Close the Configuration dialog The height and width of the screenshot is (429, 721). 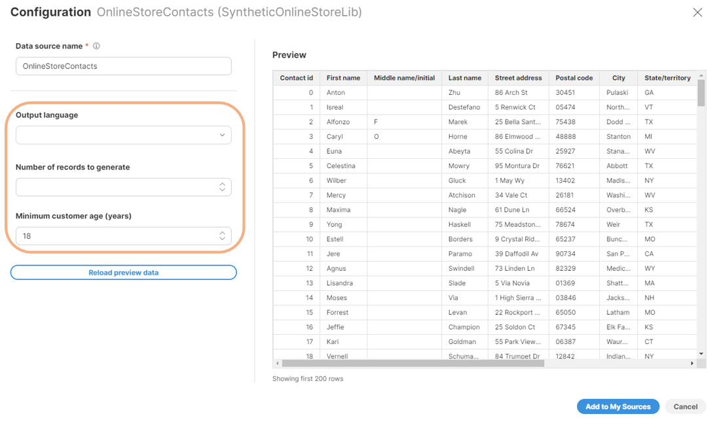pyautogui.click(x=697, y=12)
